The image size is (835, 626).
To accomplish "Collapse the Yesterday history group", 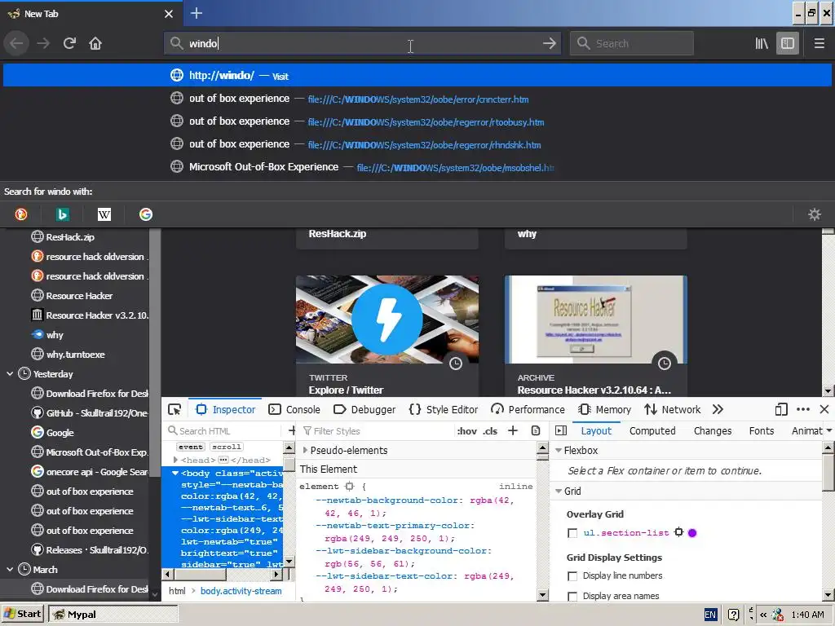I will click(x=10, y=374).
